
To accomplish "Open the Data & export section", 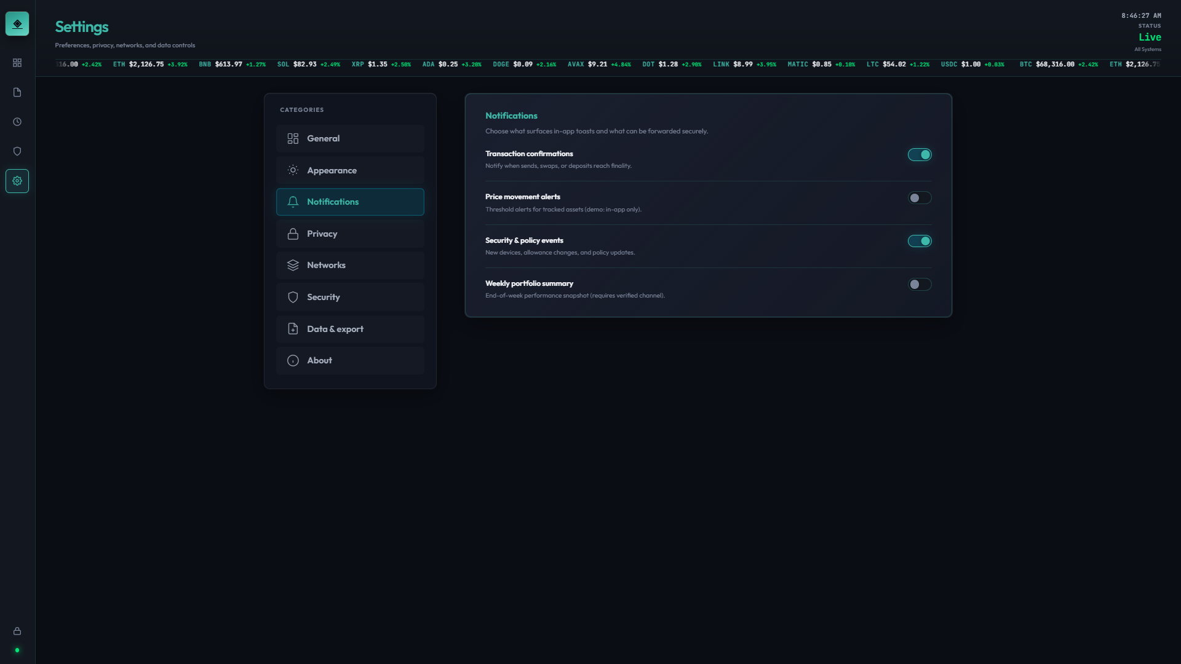I will (x=349, y=328).
